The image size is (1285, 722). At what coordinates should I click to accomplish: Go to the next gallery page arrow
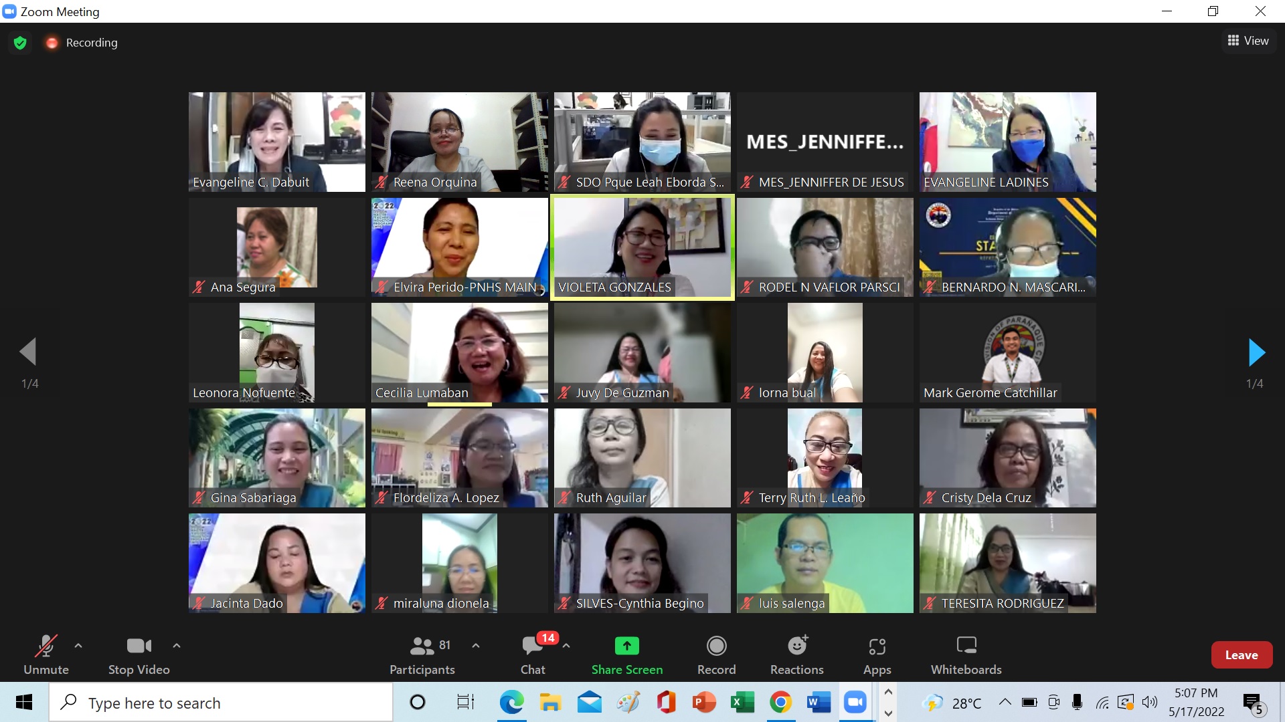tap(1256, 352)
